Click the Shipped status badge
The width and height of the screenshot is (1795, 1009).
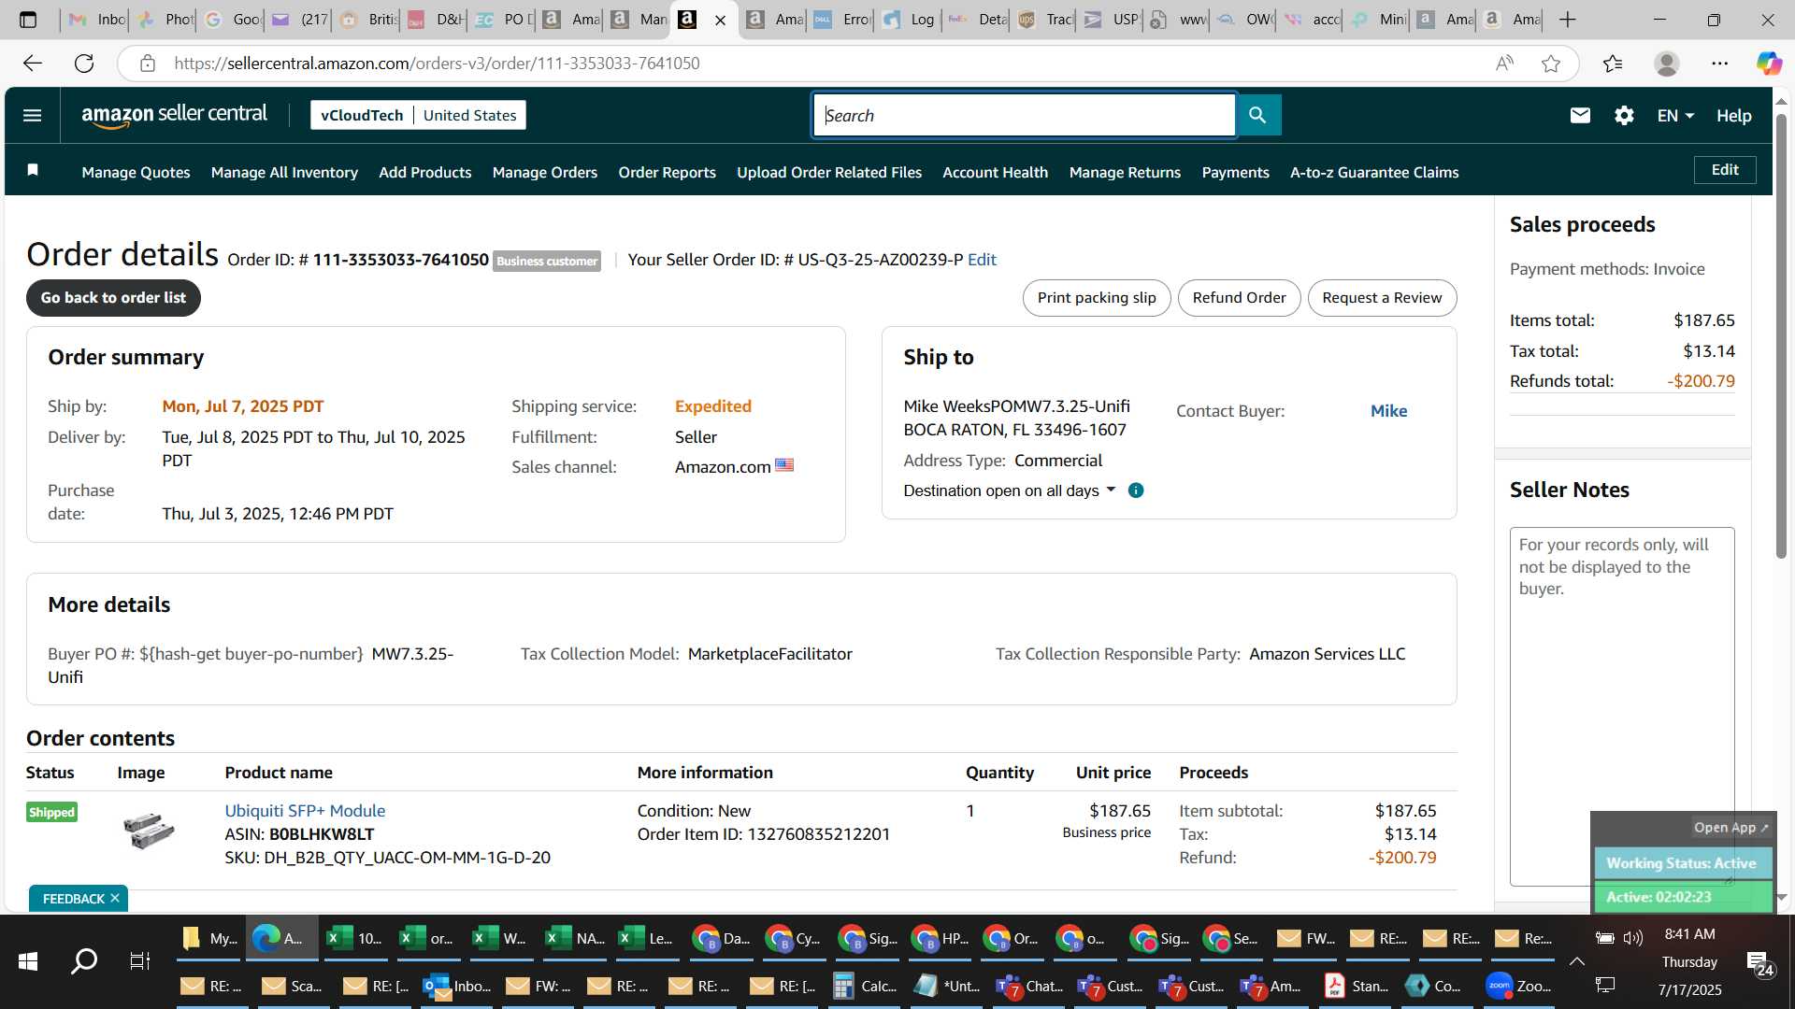point(51,812)
